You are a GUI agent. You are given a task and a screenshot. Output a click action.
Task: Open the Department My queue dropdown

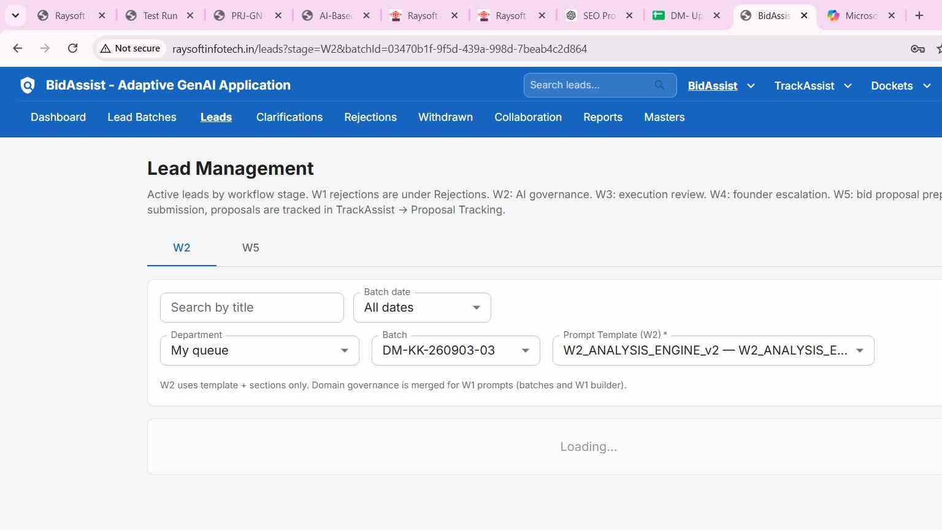(259, 350)
